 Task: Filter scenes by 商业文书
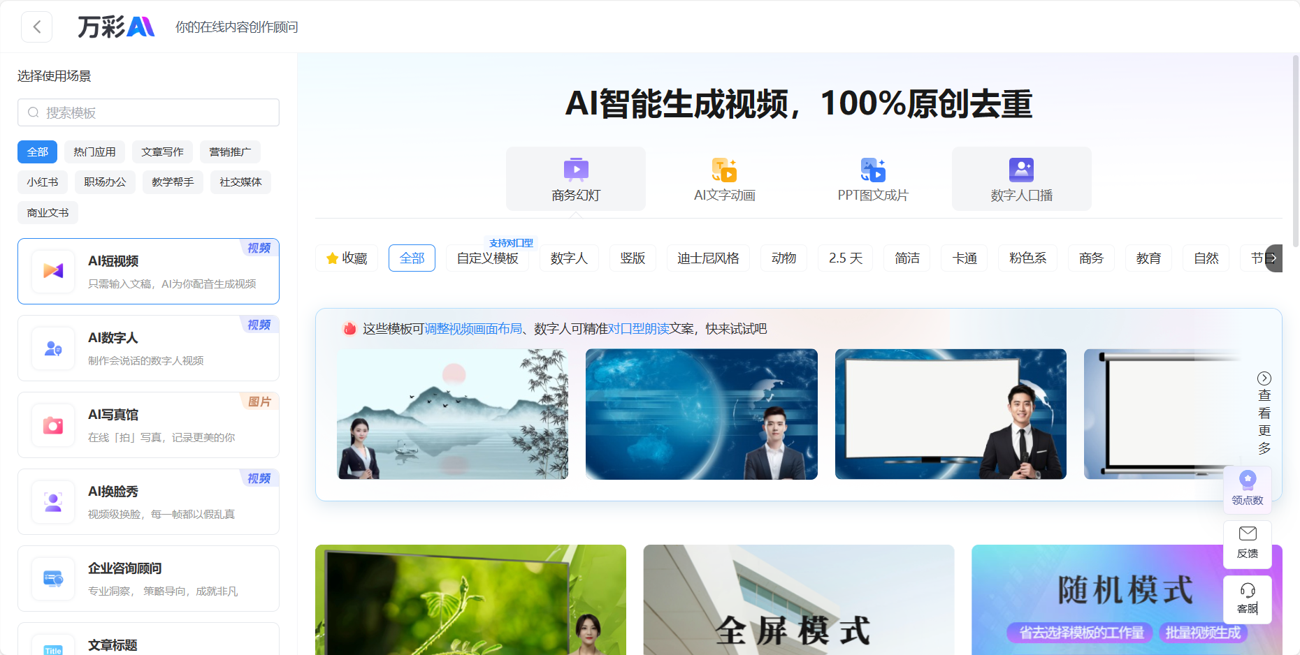[48, 212]
